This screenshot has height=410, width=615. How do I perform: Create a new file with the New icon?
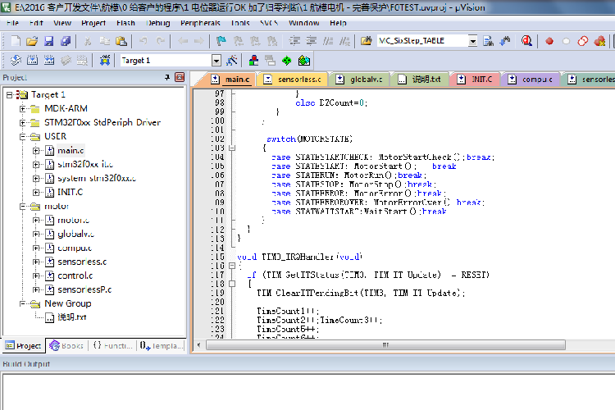pyautogui.click(x=16, y=41)
